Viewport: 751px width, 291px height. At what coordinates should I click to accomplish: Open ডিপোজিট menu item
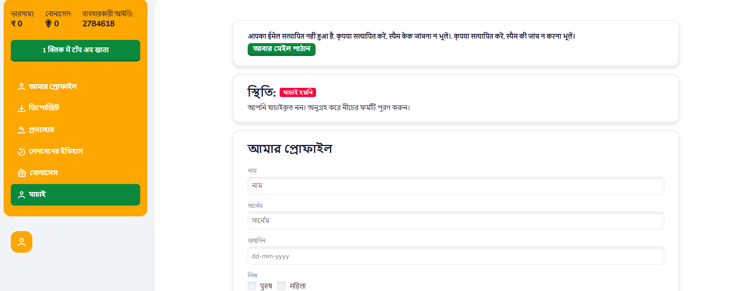click(75, 108)
